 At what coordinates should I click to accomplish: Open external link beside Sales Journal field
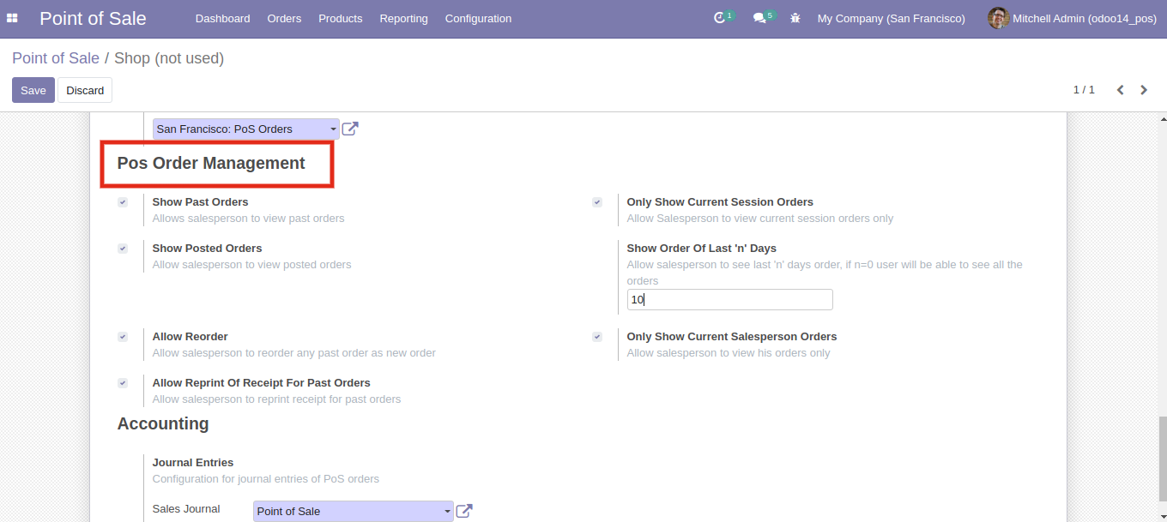pyautogui.click(x=464, y=511)
